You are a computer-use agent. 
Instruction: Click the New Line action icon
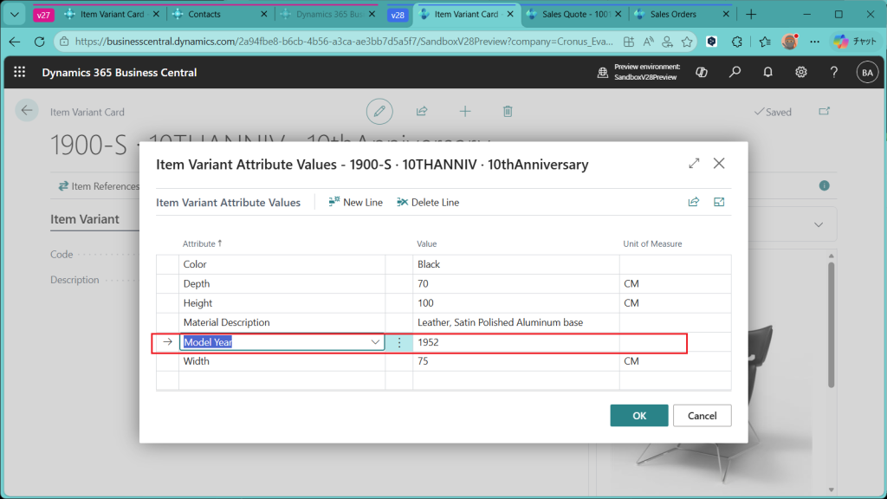(334, 203)
